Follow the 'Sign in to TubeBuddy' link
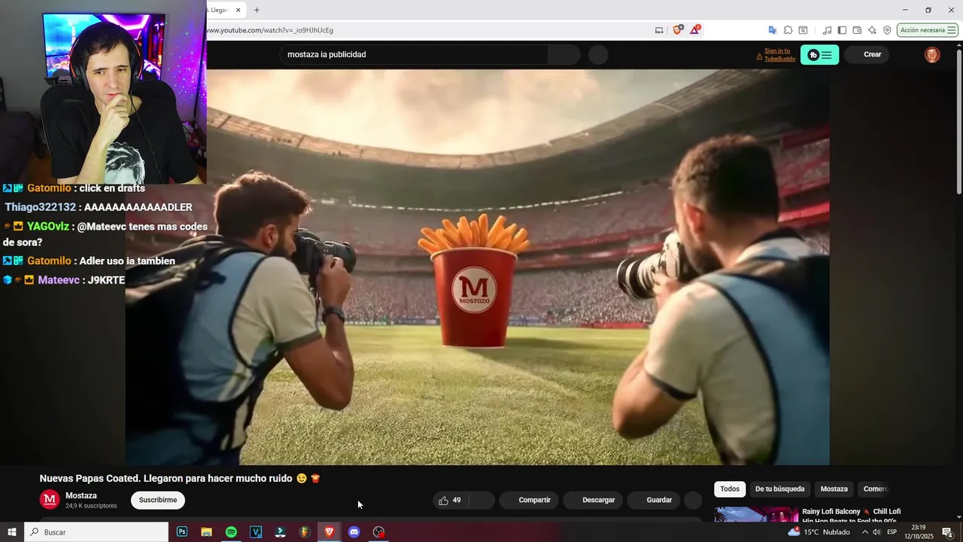 pyautogui.click(x=779, y=55)
